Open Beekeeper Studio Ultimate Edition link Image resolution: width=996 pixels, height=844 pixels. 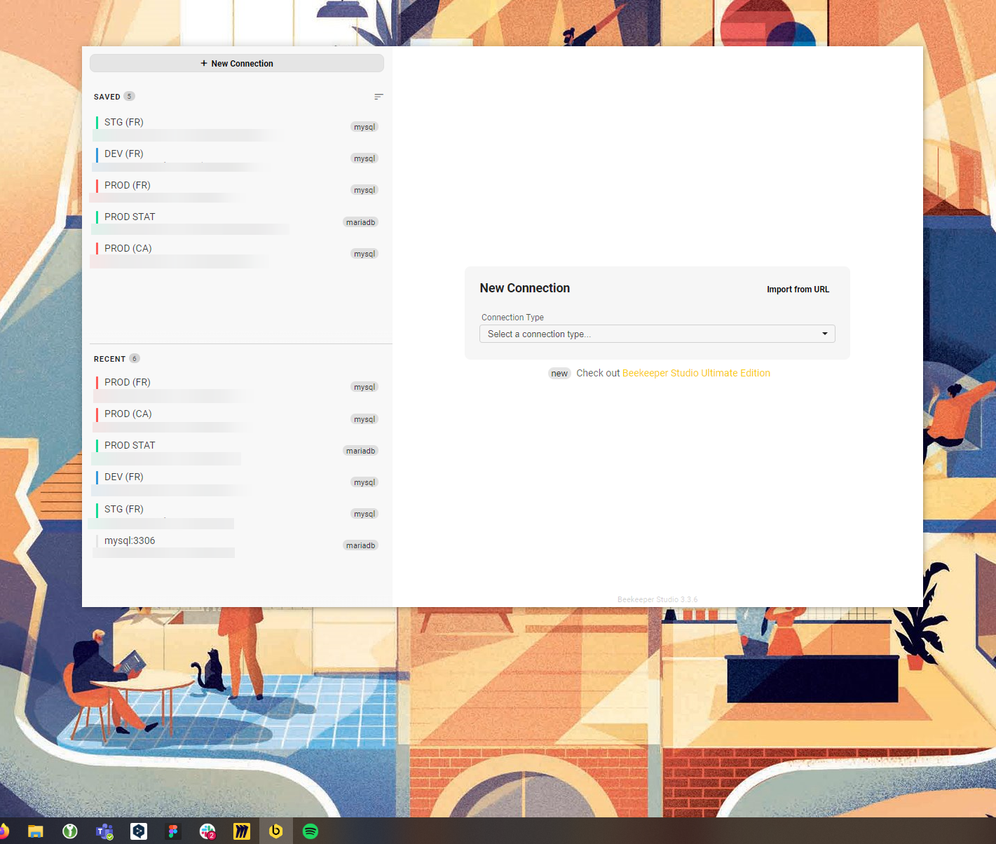pos(696,373)
